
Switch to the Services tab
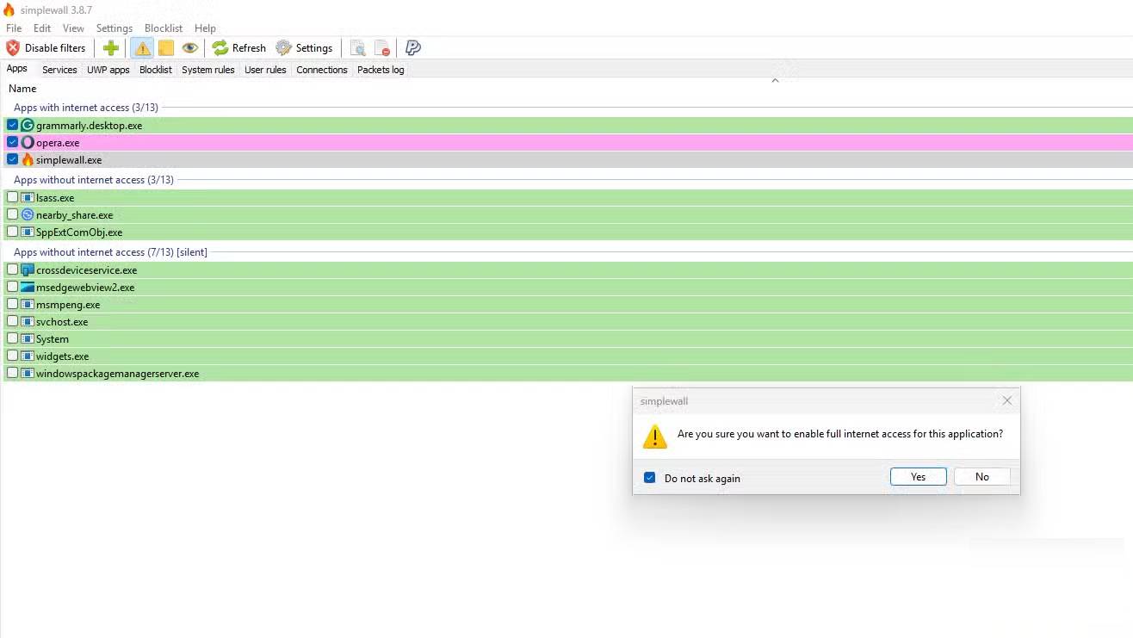(59, 70)
